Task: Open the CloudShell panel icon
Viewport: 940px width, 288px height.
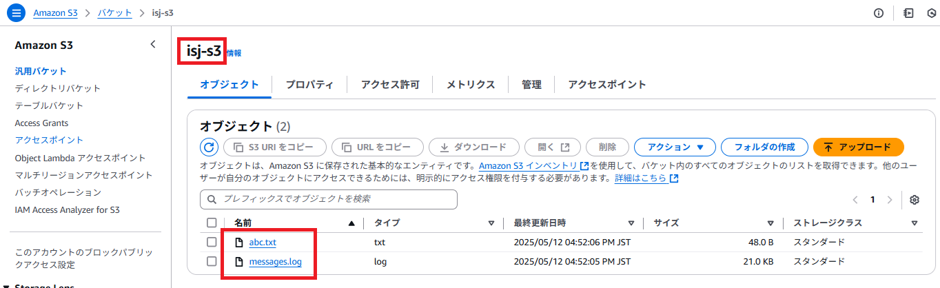Action: point(909,12)
